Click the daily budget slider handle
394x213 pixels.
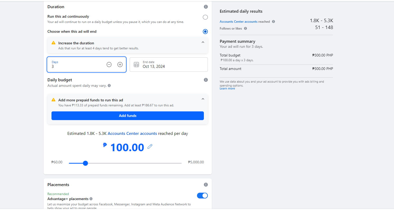(85, 163)
